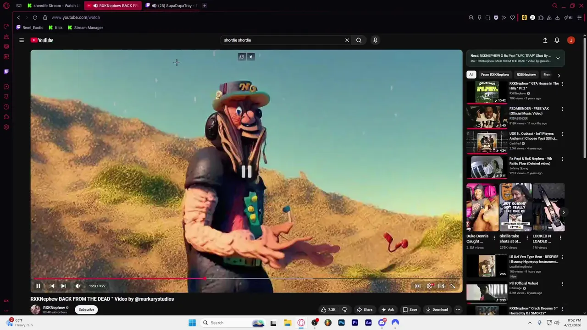587x330 pixels.
Task: Open the Opera GX main menu logo
Action: pos(6,5)
